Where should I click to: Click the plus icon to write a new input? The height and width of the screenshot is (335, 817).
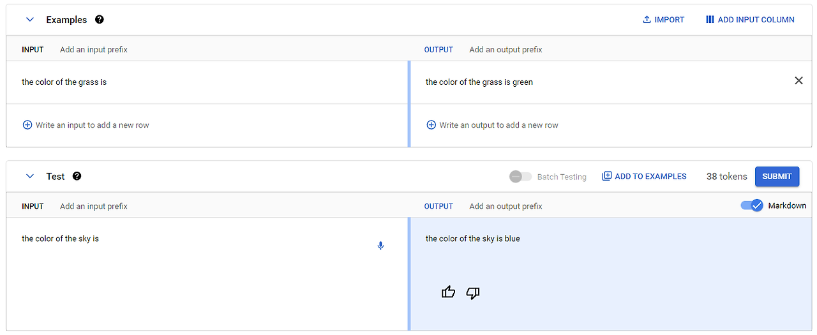[x=27, y=125]
